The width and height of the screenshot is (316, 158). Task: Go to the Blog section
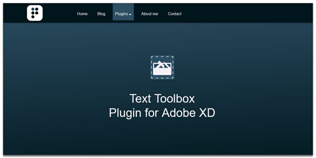[x=101, y=14]
